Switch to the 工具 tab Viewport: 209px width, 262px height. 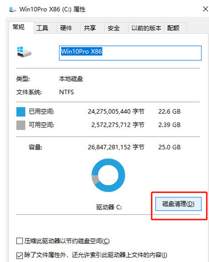pos(45,28)
